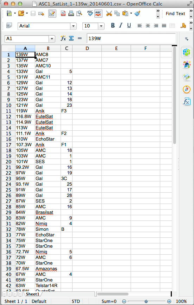The image size is (194, 305).
Task: Click the zoom slider handle
Action: coord(146,301)
